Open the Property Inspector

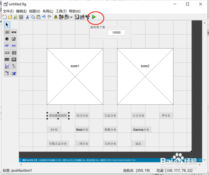[82, 17]
